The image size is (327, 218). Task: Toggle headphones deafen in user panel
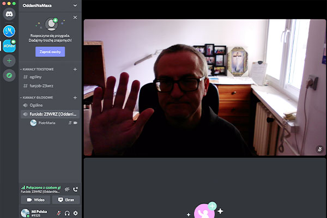point(67,213)
